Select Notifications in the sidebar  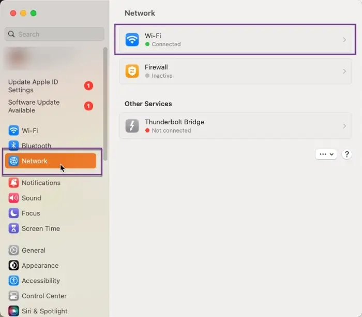coord(51,183)
